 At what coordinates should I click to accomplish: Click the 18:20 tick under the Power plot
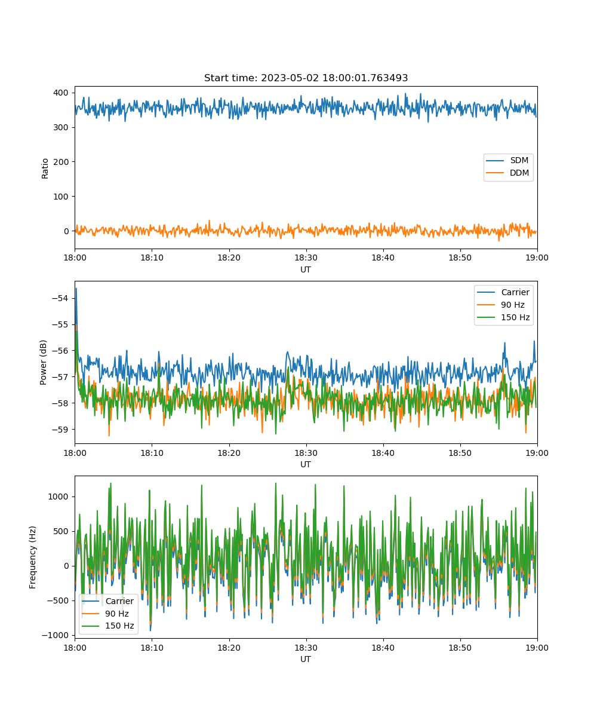[x=229, y=453]
